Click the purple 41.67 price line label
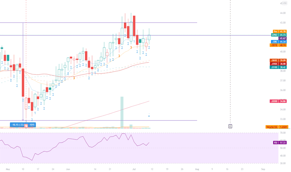This screenshot has width=291, height=172. (283, 38)
